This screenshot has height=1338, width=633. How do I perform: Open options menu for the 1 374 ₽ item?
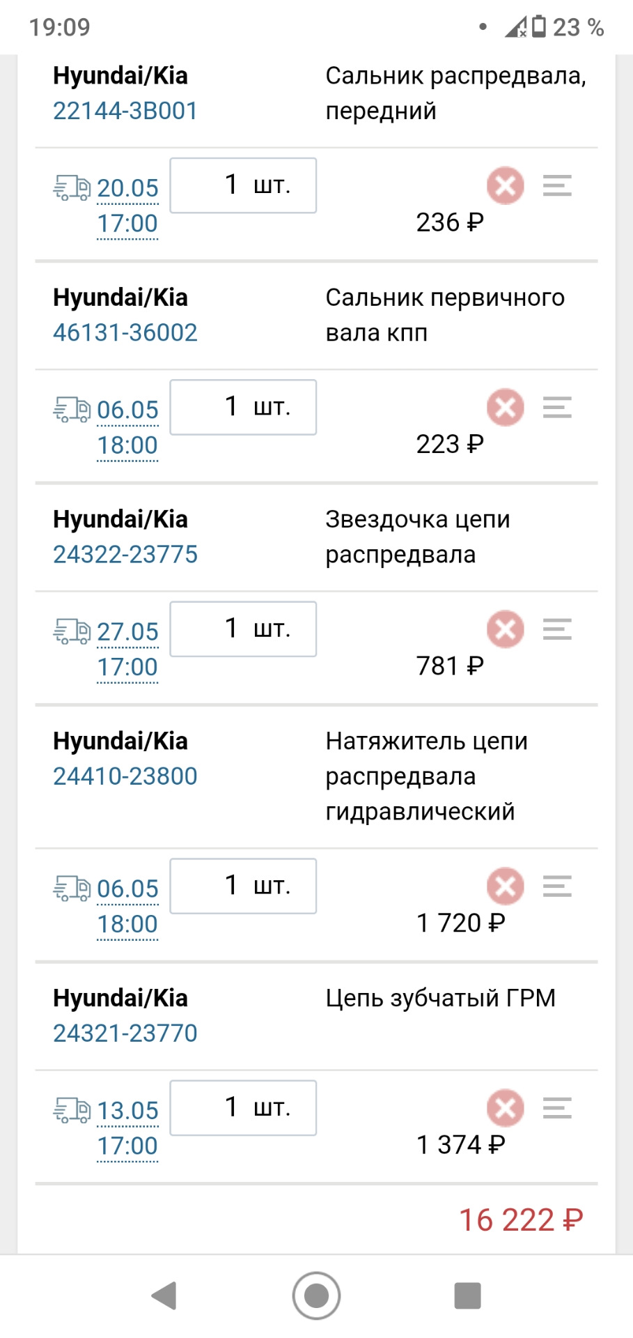[557, 1107]
